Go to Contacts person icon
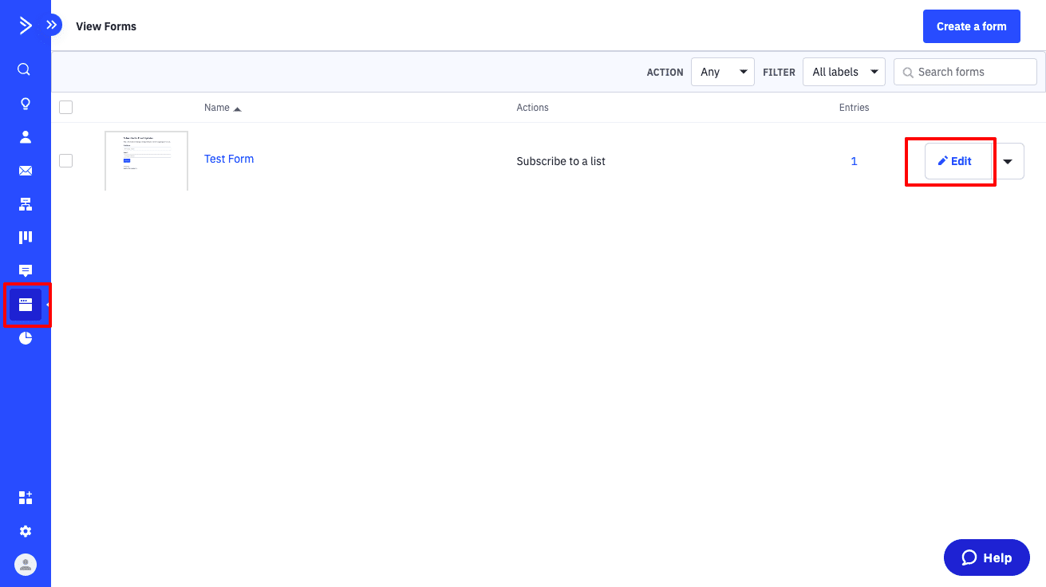This screenshot has width=1046, height=587. pyautogui.click(x=25, y=137)
